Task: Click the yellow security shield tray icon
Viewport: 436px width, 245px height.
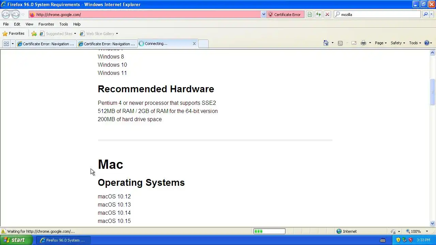Action: pos(398,240)
